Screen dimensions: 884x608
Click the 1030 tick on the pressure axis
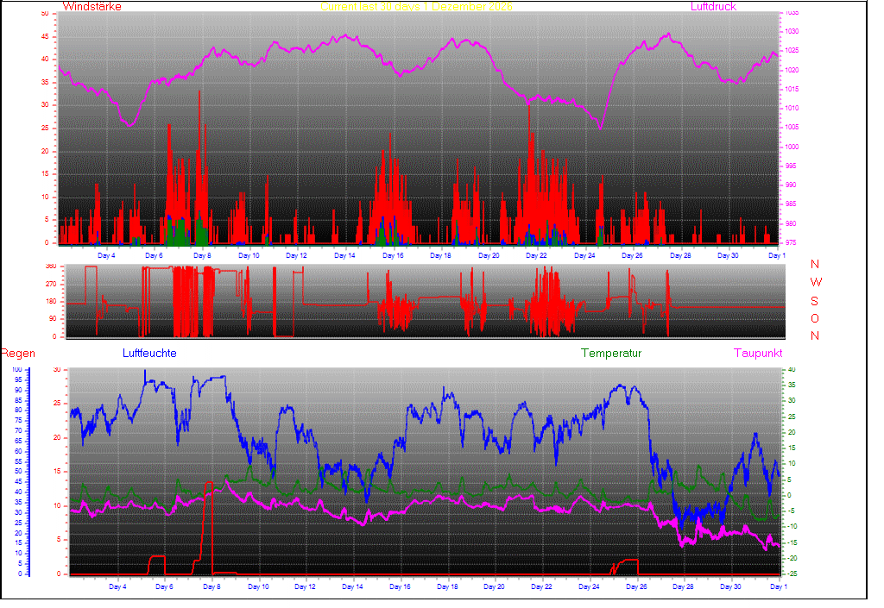pos(792,31)
